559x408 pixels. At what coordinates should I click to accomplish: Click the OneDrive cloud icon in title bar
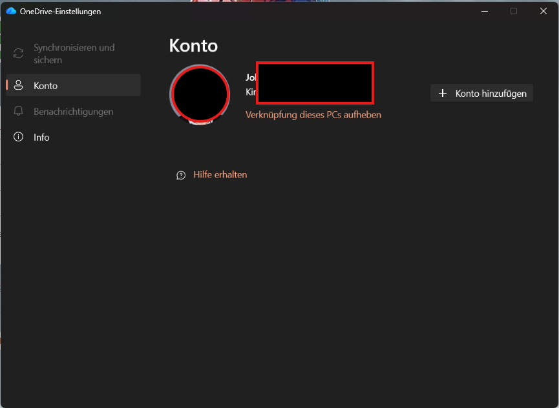11,11
